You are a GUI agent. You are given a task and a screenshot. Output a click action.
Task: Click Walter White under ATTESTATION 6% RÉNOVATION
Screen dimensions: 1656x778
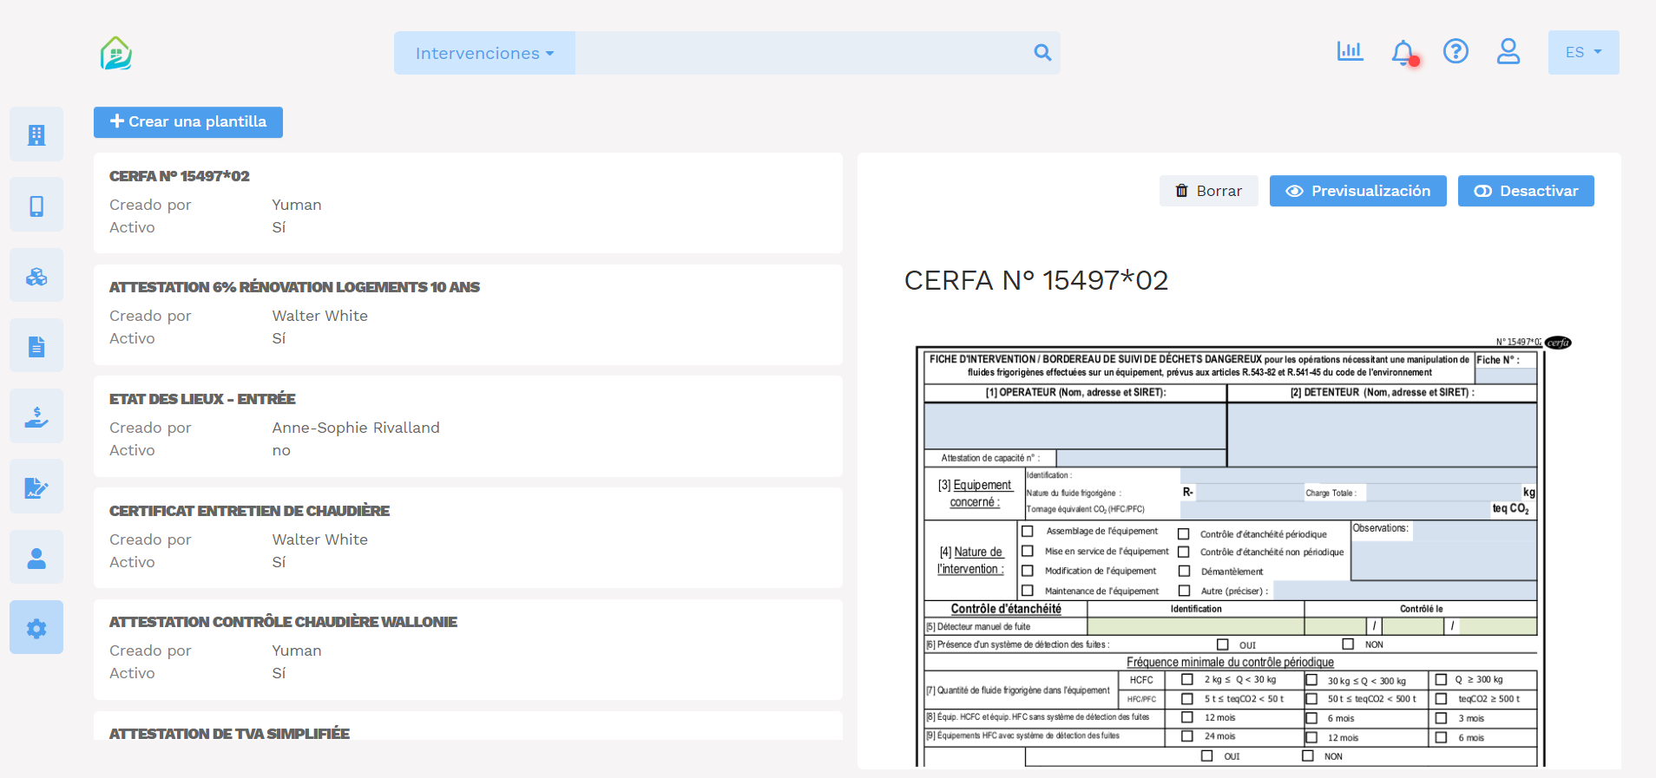coord(319,316)
